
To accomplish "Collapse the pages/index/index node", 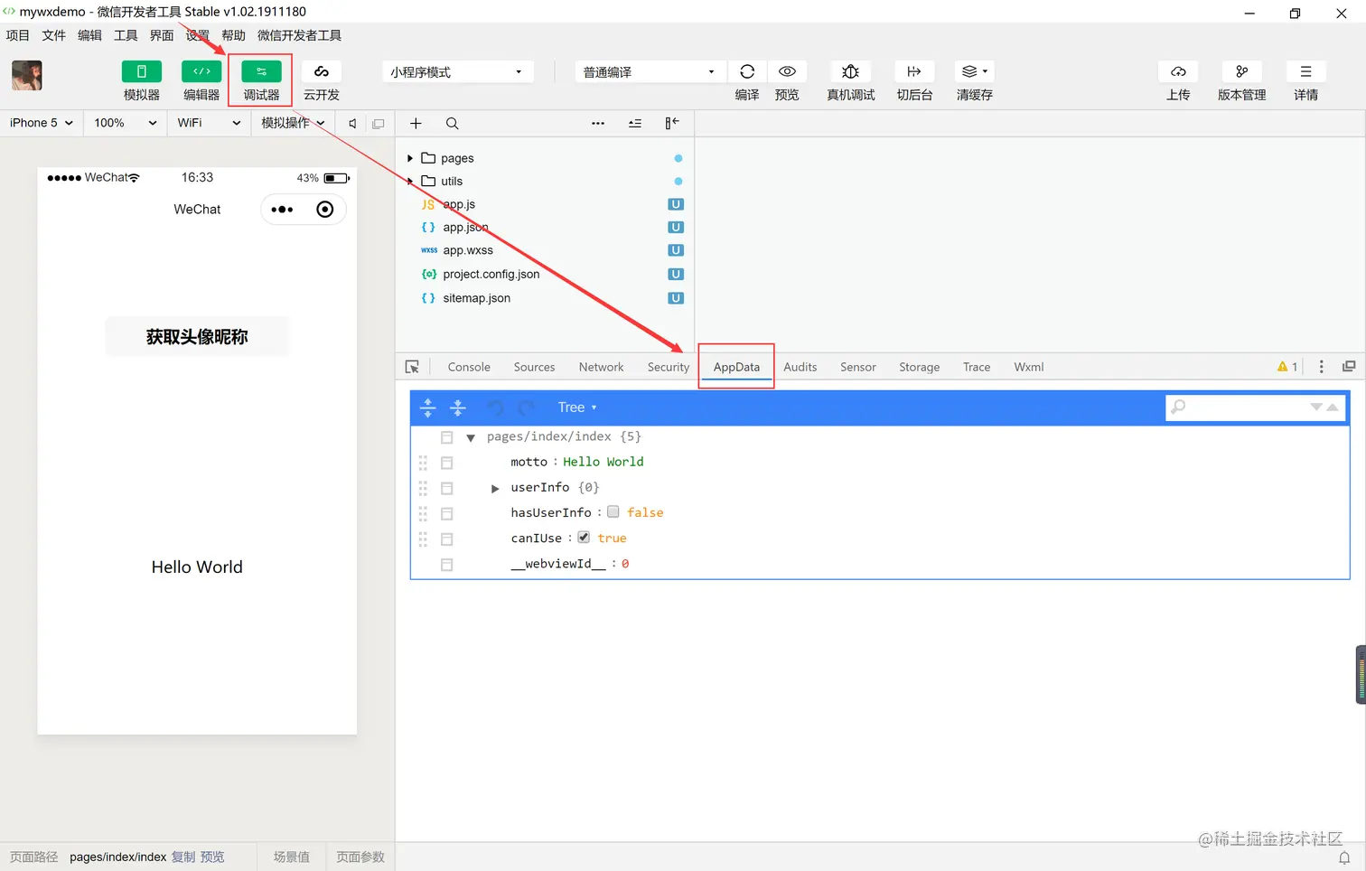I will pos(471,437).
